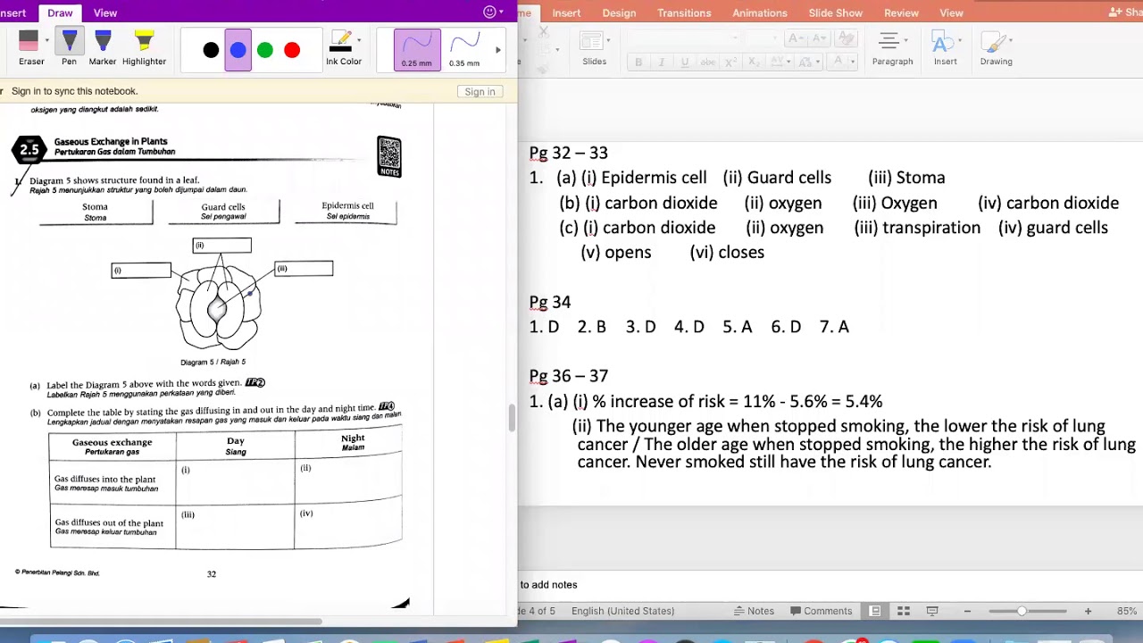Click the notes placeholder to add notes

[548, 585]
